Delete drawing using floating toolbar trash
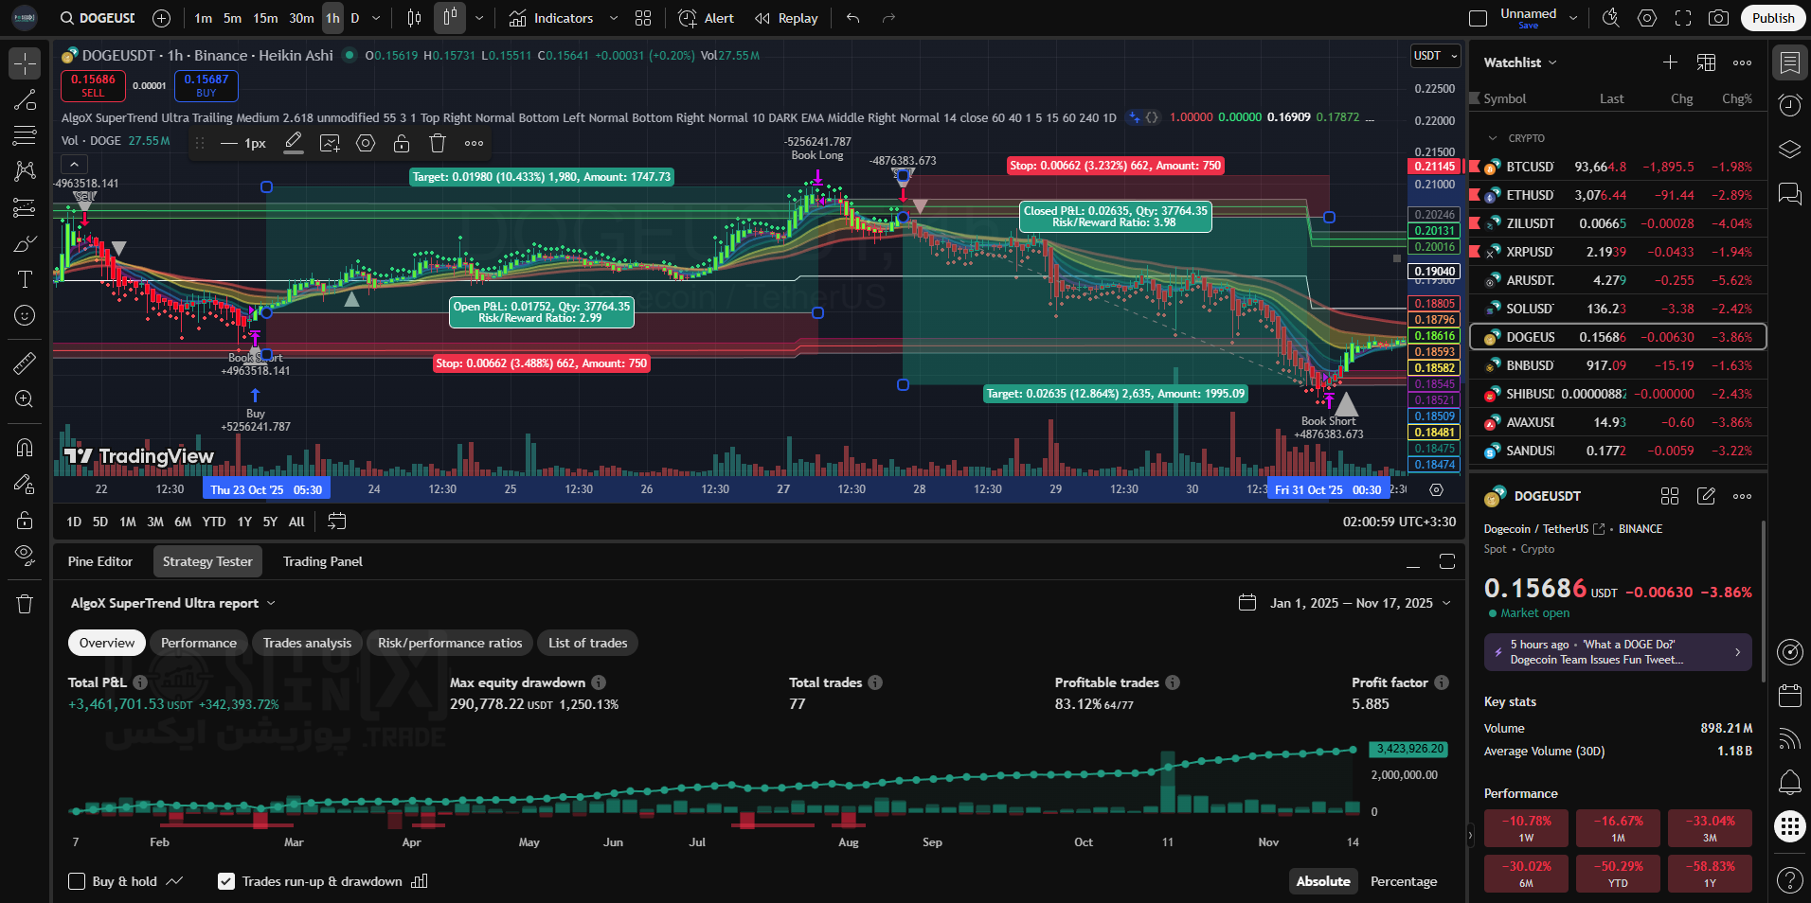Screen dimensions: 1811x903 (x=437, y=143)
